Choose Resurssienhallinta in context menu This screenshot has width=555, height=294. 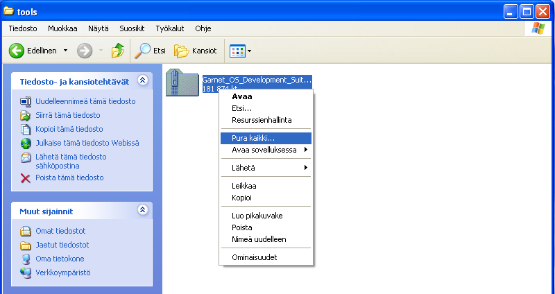tap(266, 120)
